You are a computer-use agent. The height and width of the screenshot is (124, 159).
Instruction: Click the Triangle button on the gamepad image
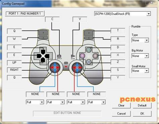tap(89, 50)
